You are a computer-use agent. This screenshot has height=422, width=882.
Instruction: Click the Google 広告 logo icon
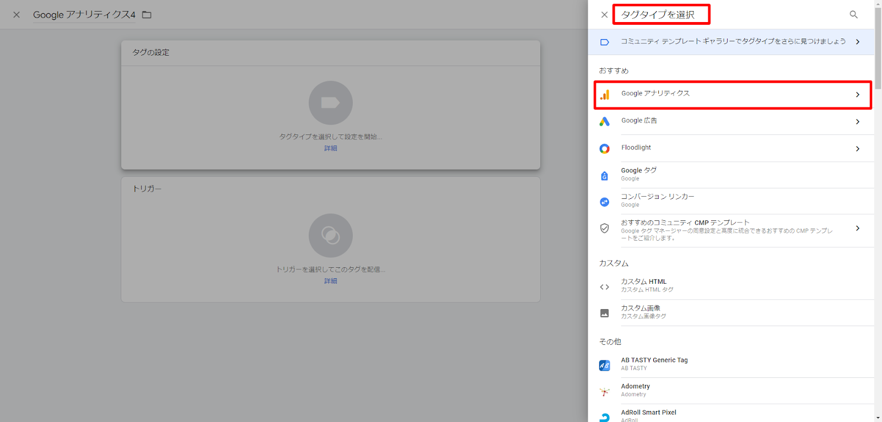(605, 122)
